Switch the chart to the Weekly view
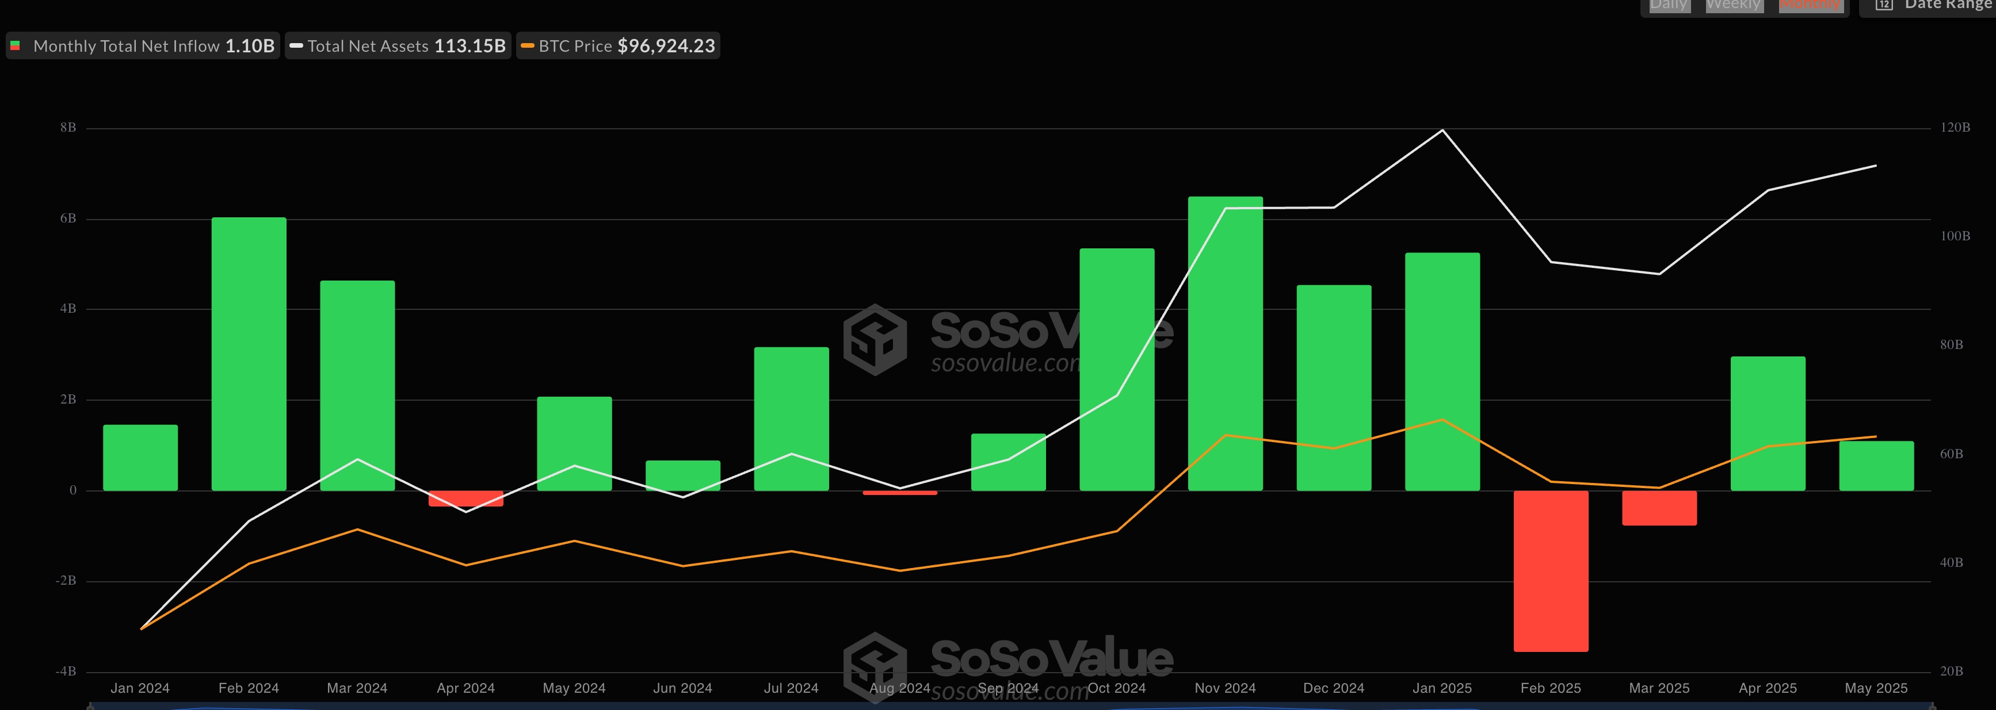 1733,5
